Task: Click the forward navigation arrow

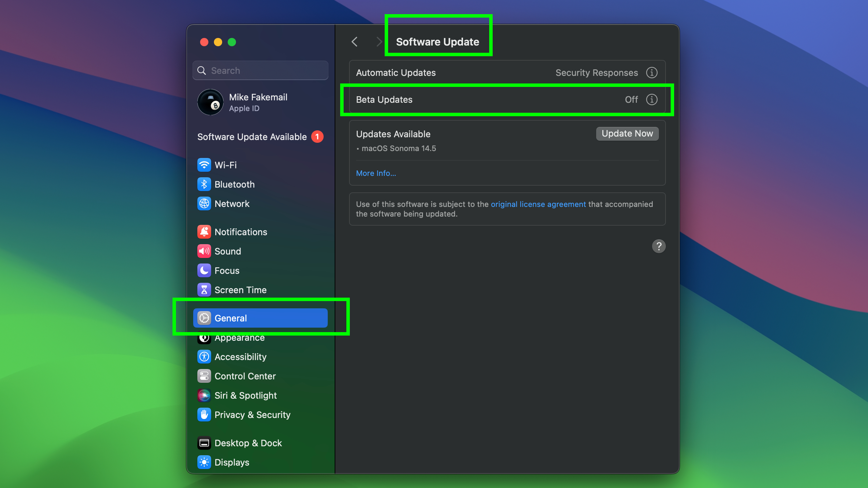Action: point(379,41)
